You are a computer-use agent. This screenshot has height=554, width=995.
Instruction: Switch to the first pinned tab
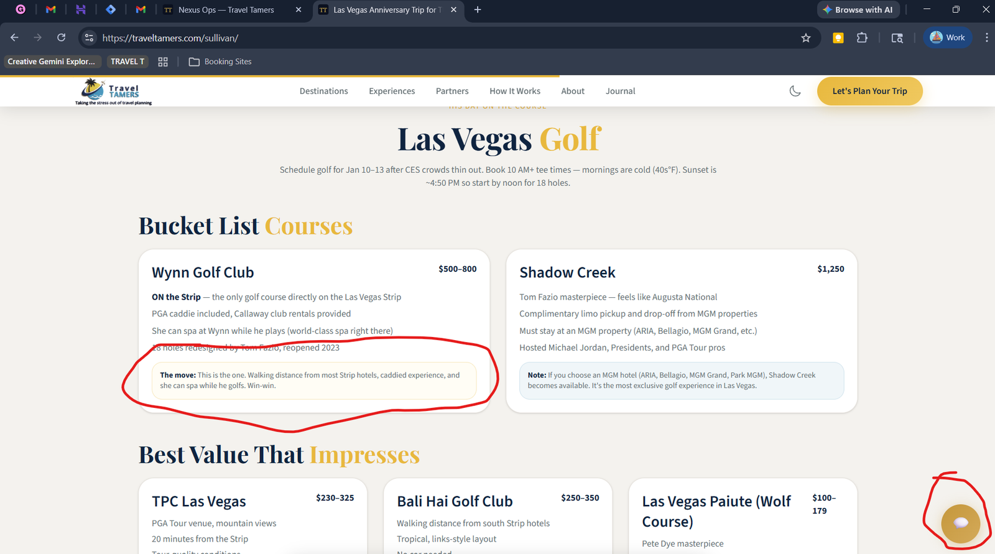(21, 9)
